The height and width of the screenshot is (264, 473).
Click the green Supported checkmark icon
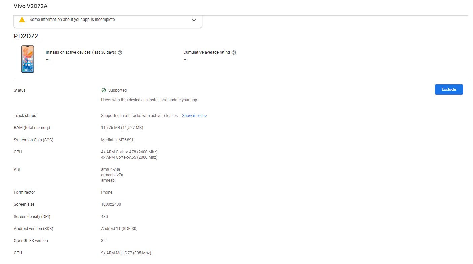tap(104, 90)
